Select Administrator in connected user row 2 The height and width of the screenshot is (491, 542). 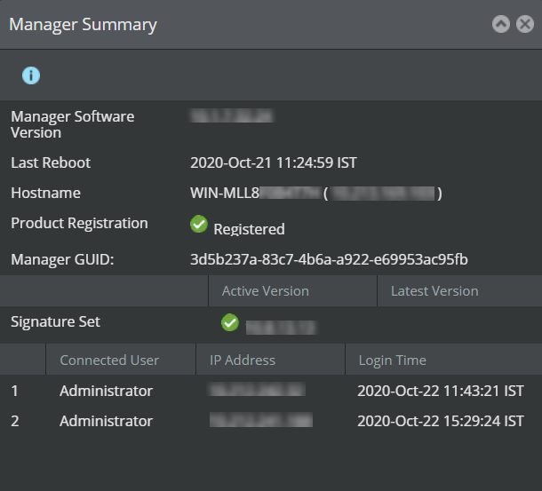106,421
